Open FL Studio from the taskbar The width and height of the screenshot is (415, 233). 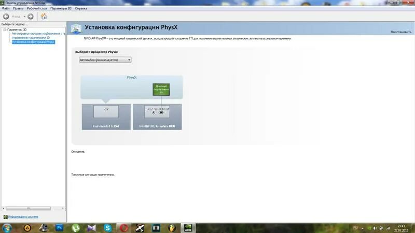[x=172, y=228]
